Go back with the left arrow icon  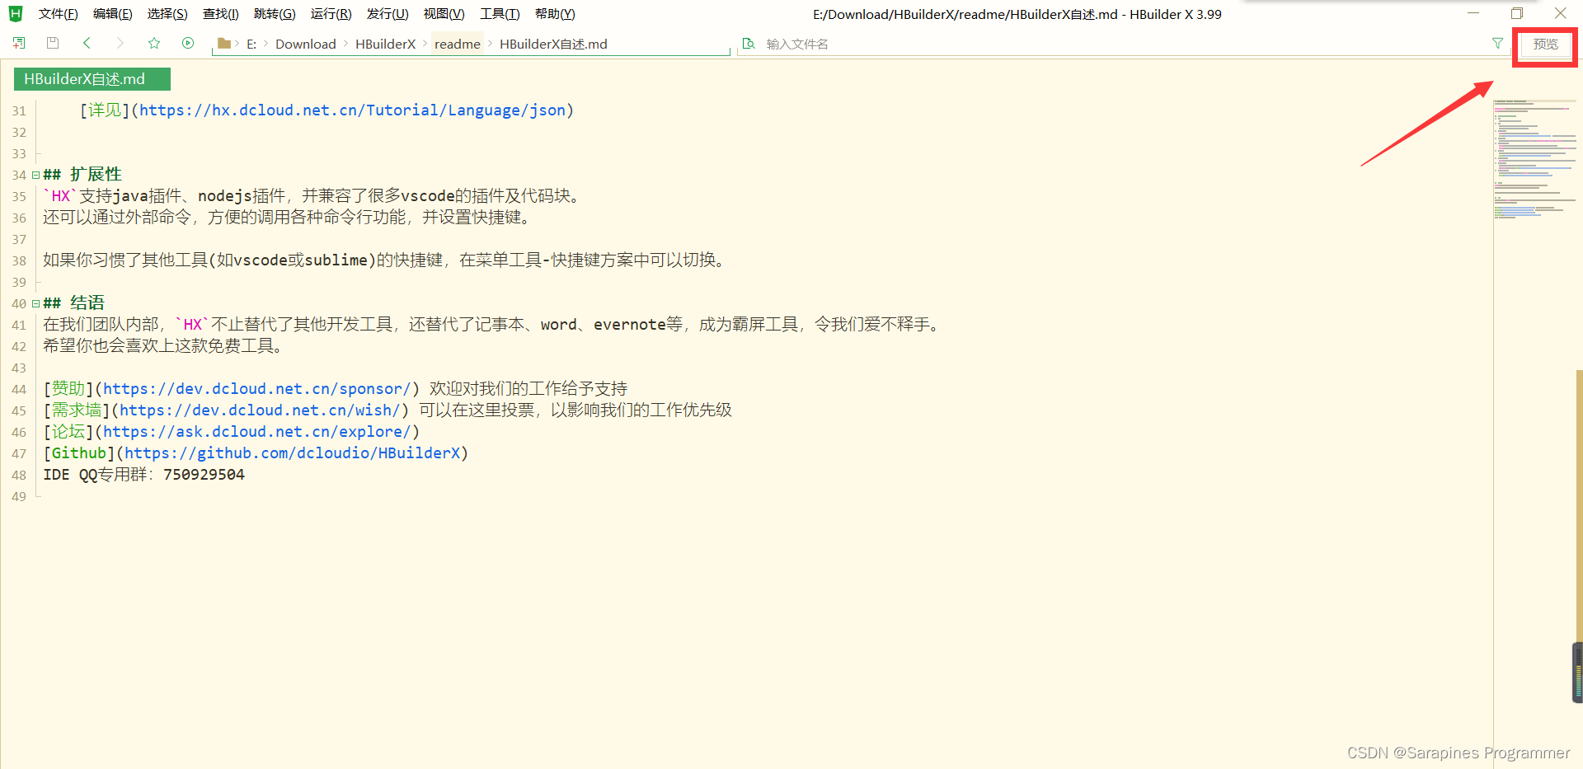pos(87,43)
